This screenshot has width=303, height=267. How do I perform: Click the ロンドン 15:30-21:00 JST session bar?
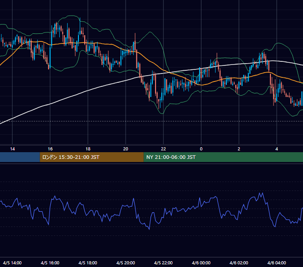[92, 157]
